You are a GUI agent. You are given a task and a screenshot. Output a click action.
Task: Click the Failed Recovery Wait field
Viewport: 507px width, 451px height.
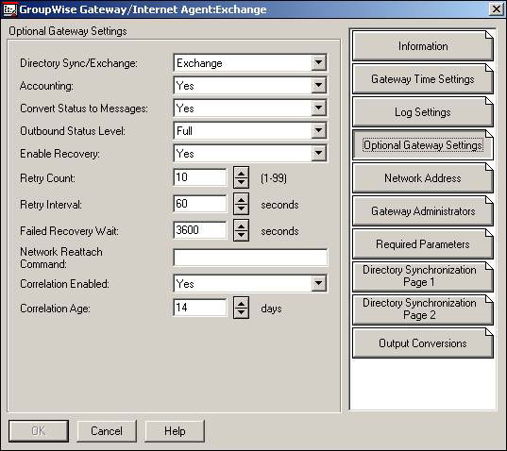[200, 230]
